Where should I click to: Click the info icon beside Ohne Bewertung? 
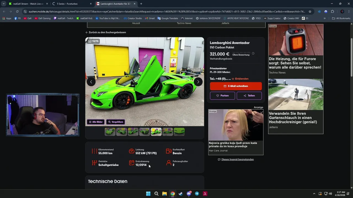(x=253, y=53)
